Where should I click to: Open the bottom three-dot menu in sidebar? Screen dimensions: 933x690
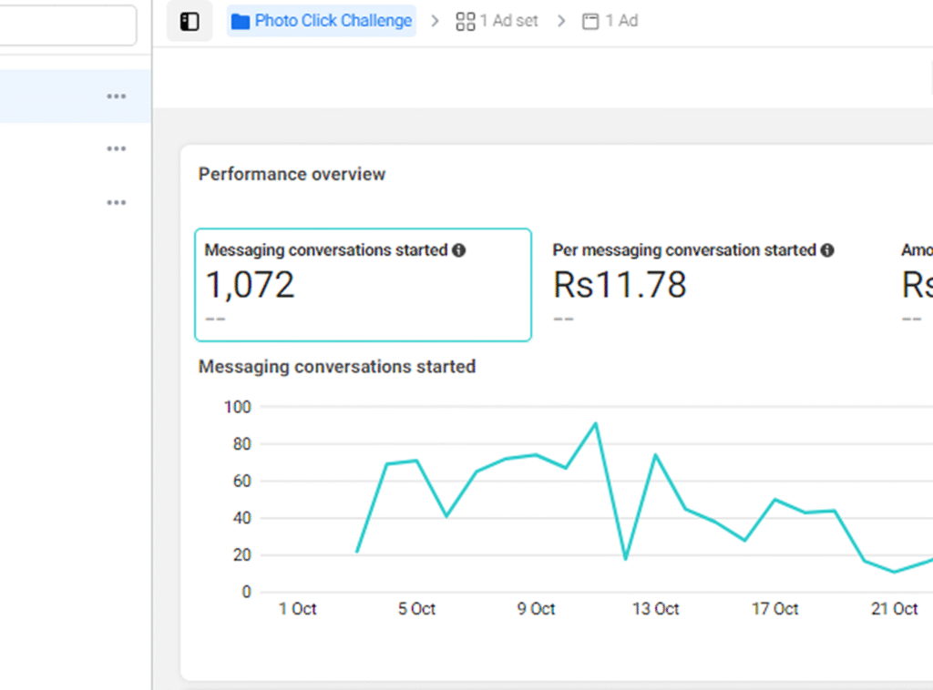[116, 202]
